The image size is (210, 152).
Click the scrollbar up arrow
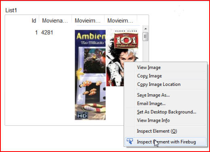(145, 29)
